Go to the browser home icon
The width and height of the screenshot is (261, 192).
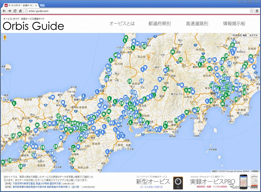(20, 11)
